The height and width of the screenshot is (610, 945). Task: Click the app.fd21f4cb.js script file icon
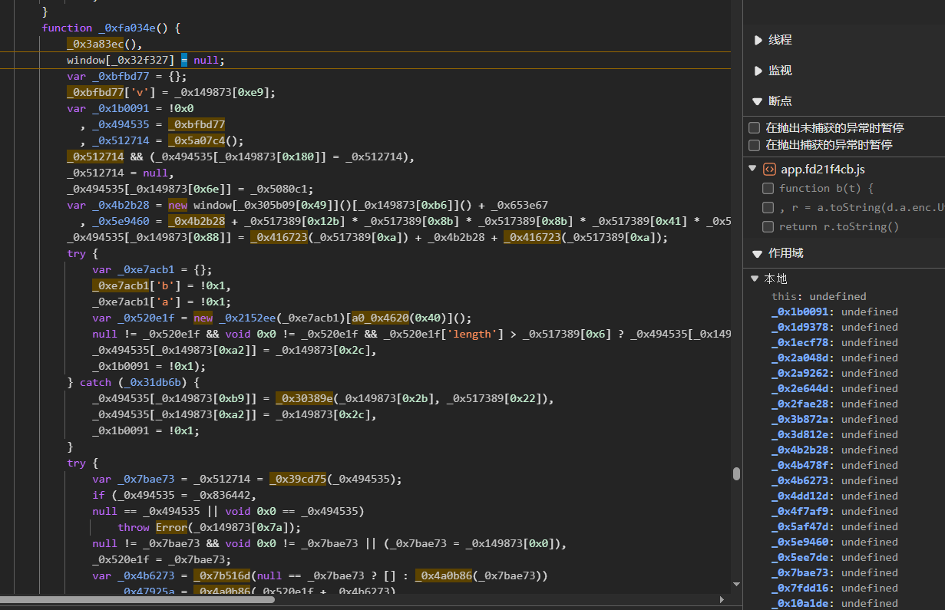pos(769,170)
